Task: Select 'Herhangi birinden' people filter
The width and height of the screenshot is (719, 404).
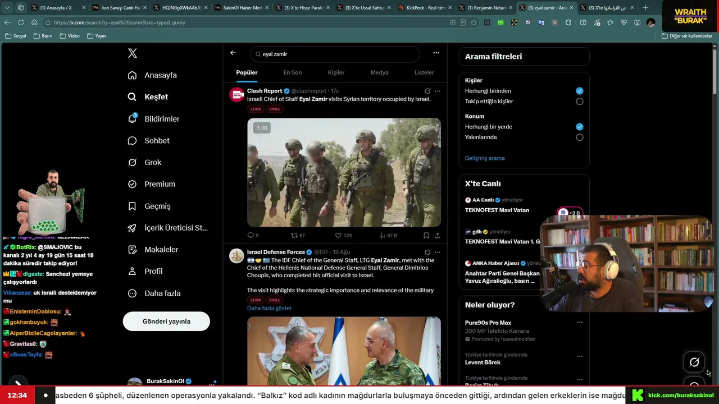Action: pos(579,91)
